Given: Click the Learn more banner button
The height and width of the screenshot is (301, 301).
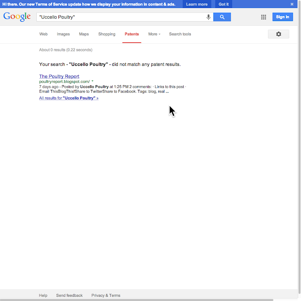Looking at the screenshot, I should (196, 4).
